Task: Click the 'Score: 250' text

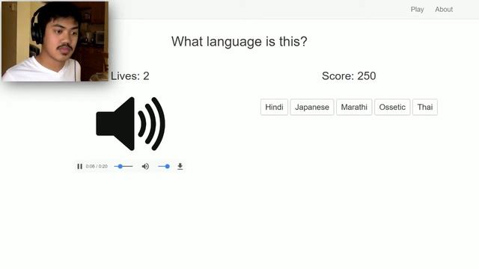Action: click(349, 76)
